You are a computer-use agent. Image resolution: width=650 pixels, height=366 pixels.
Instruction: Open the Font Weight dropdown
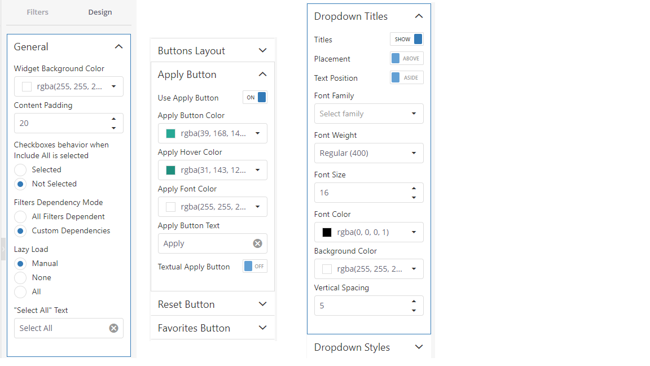(368, 153)
